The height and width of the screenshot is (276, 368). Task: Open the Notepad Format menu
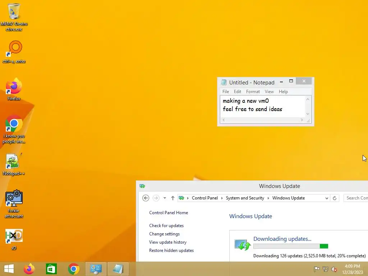[253, 92]
